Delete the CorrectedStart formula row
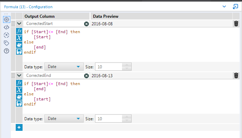The height and width of the screenshot is (138, 242). point(236,24)
